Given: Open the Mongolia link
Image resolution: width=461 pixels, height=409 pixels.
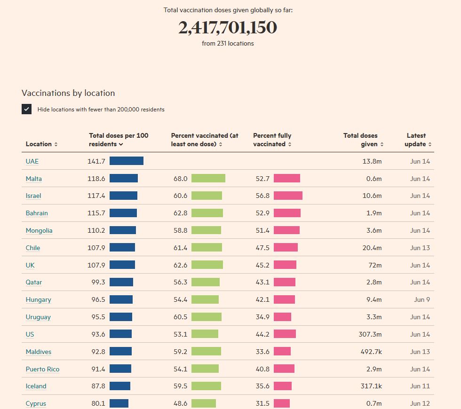Looking at the screenshot, I should [x=39, y=230].
